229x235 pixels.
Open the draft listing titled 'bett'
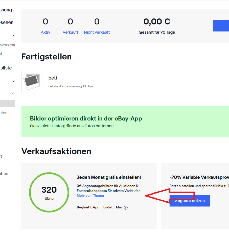(53, 78)
